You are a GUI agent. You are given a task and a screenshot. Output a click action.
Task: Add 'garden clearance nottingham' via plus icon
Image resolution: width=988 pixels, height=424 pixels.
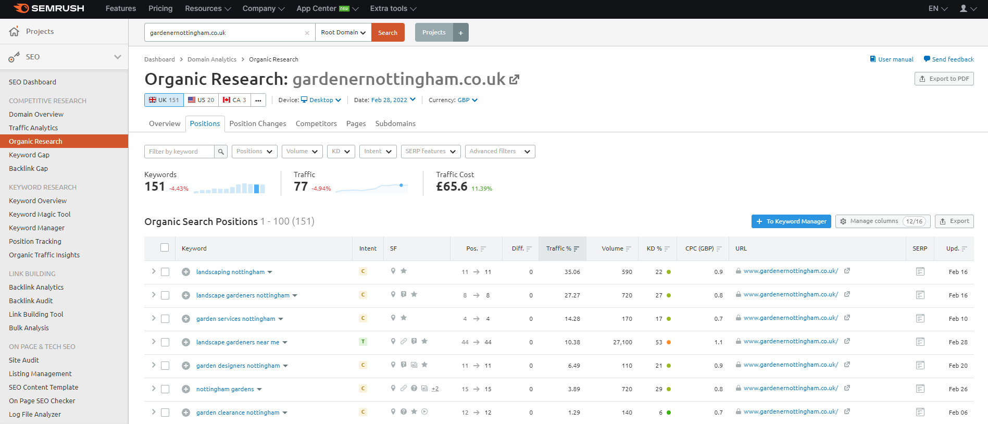click(186, 413)
